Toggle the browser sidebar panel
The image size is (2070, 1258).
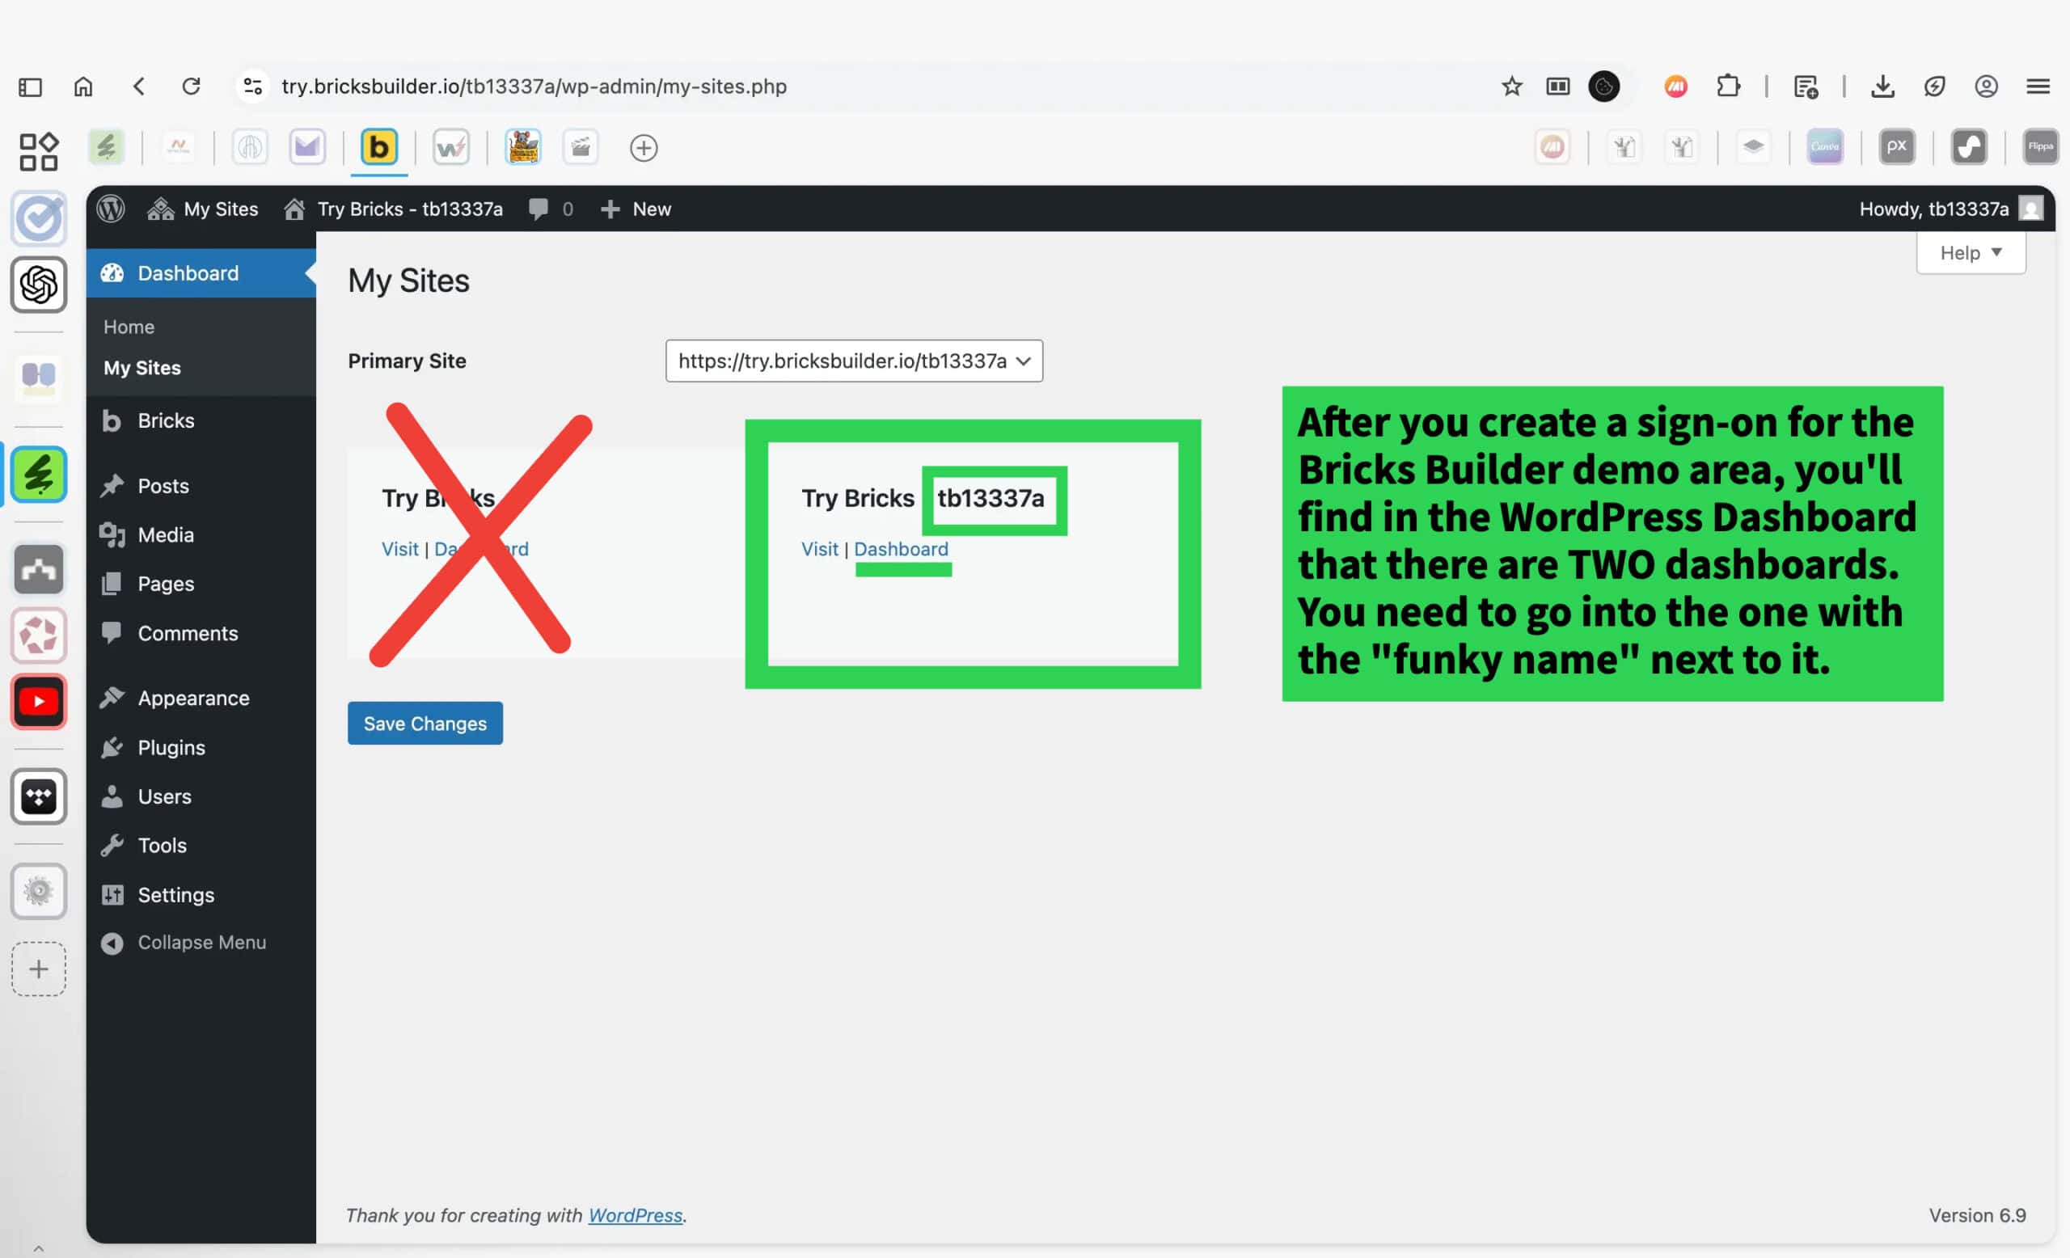30,87
